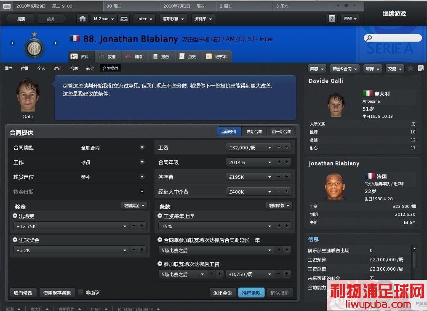This screenshot has height=311, width=427.
Task: Switch to 前一期合同 view
Action: [281, 132]
